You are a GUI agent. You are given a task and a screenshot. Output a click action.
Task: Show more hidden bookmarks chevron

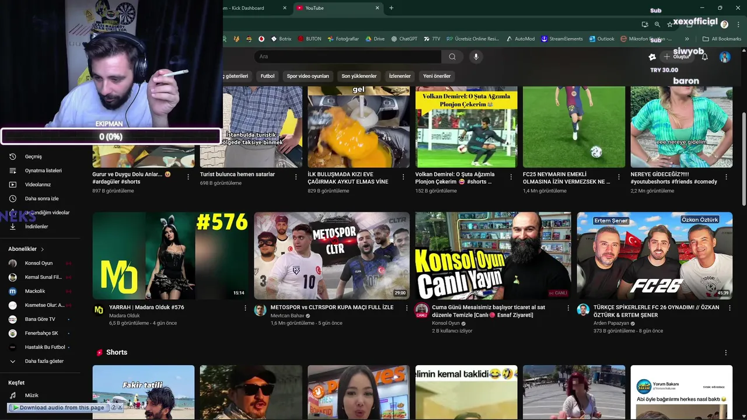(x=687, y=39)
